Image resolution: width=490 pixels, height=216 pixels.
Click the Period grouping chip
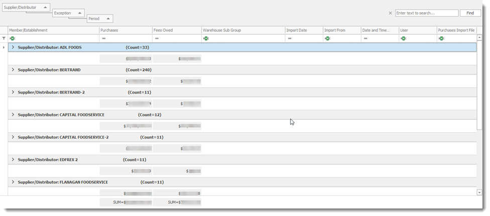[x=99, y=19]
